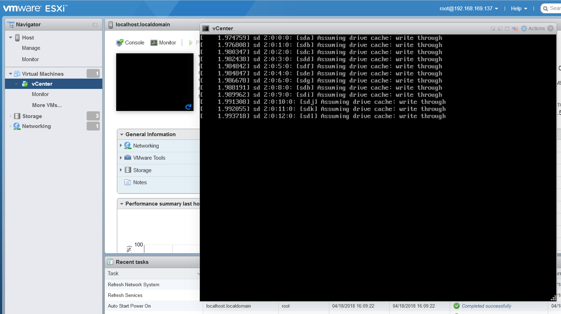Image resolution: width=561 pixels, height=314 pixels.
Task: Open Manage under Host
Action: [31, 48]
